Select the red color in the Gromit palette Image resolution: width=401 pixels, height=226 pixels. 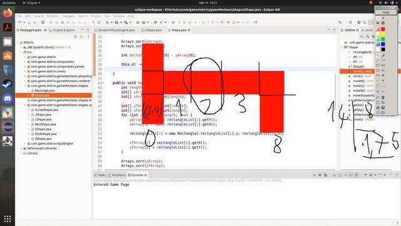[x=383, y=30]
